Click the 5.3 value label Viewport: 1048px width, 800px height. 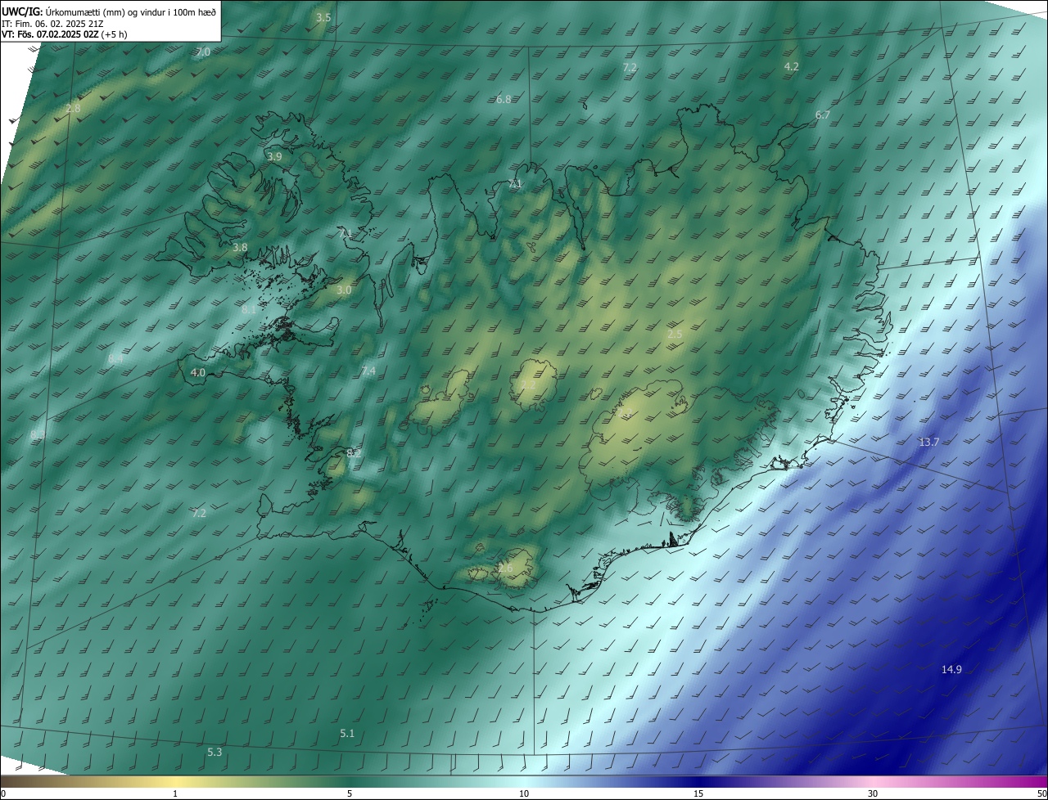[215, 752]
